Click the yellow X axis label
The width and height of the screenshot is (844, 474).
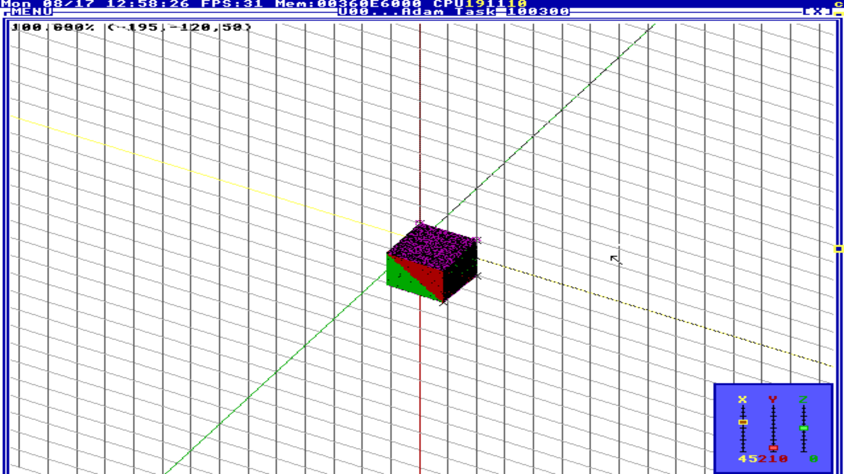click(742, 399)
